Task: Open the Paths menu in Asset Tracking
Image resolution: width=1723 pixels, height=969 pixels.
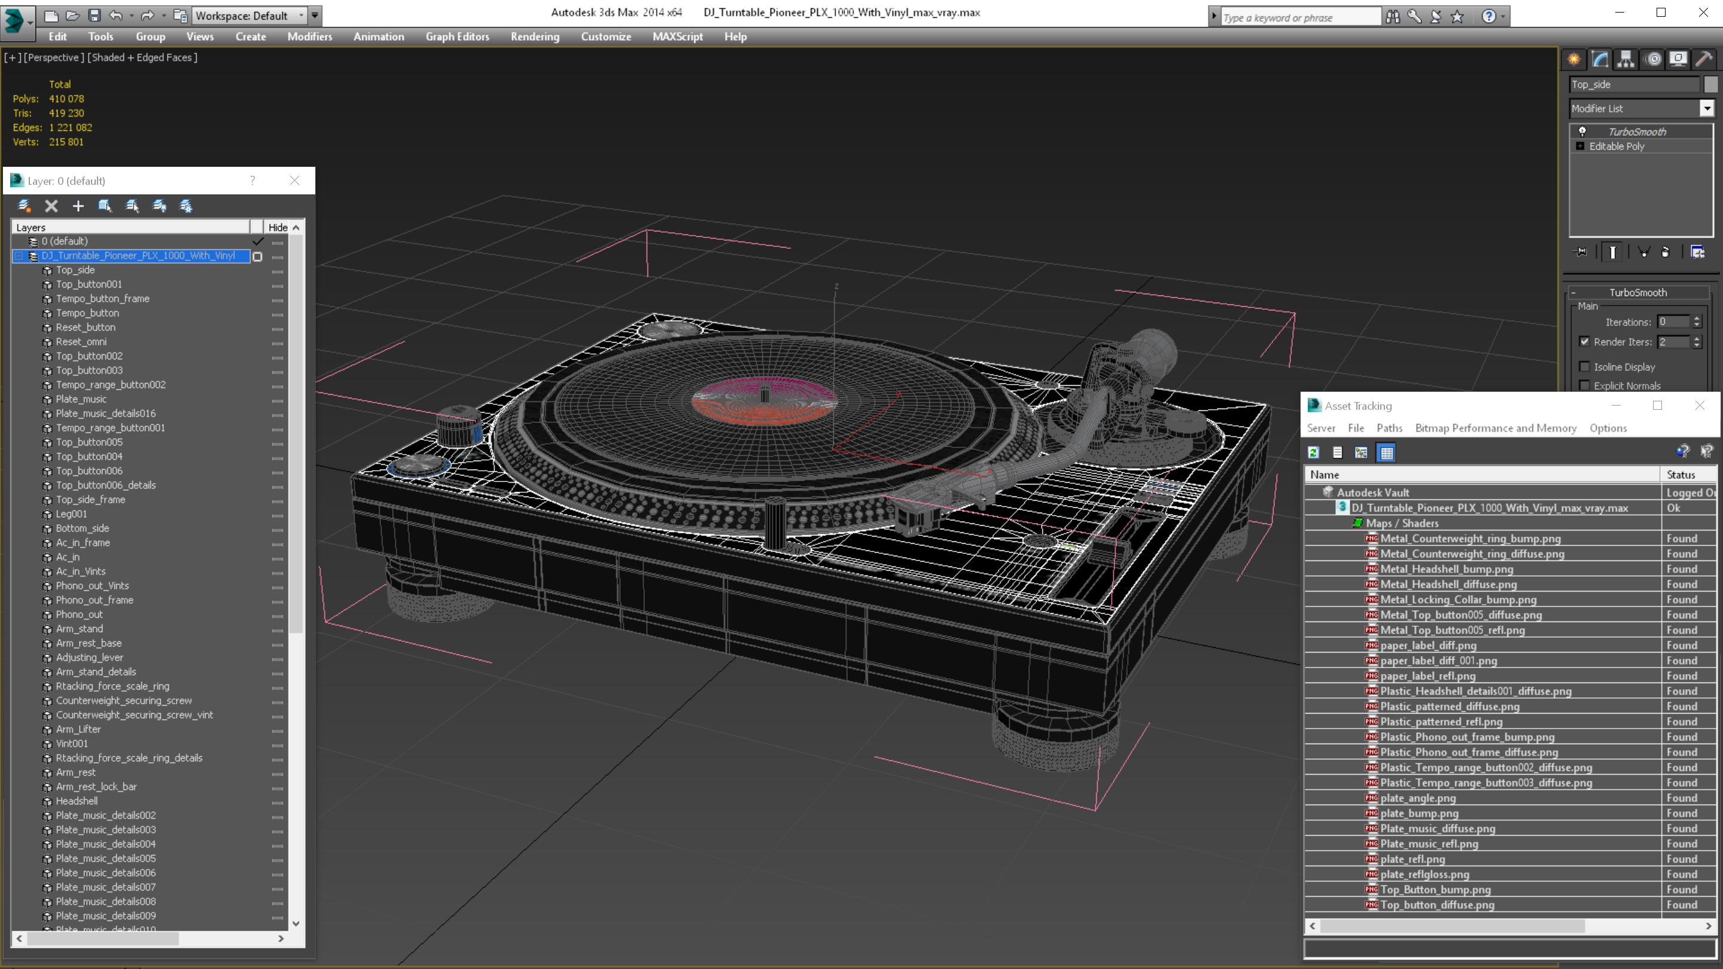Action: [1389, 428]
